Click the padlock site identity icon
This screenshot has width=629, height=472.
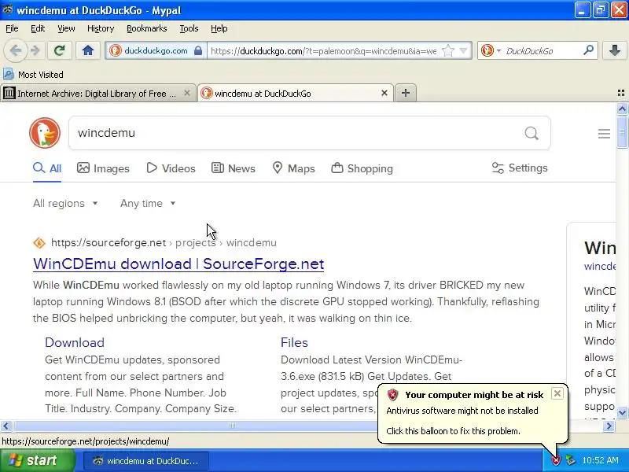(198, 50)
